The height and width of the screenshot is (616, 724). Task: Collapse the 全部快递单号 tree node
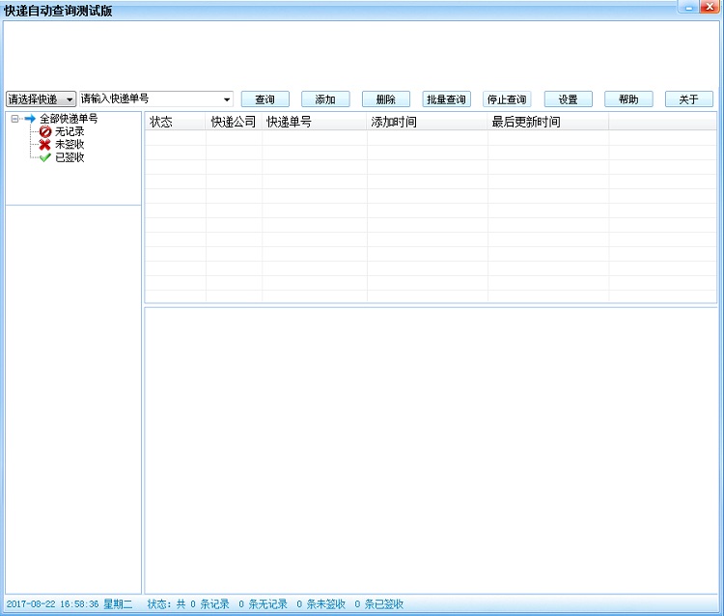[x=15, y=119]
